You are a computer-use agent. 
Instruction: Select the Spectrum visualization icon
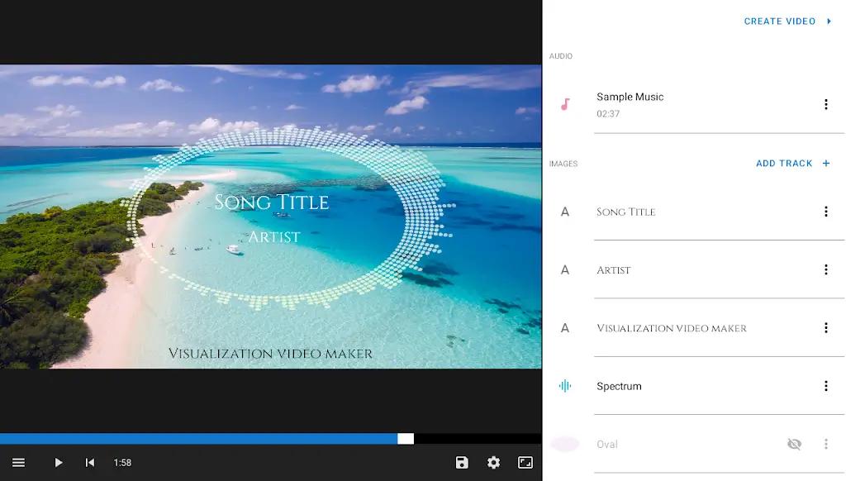point(565,386)
